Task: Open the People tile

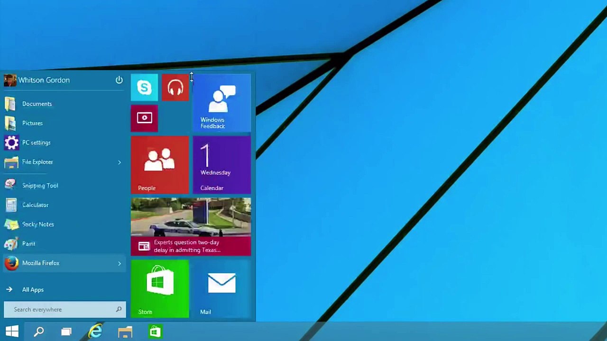Action: [160, 165]
